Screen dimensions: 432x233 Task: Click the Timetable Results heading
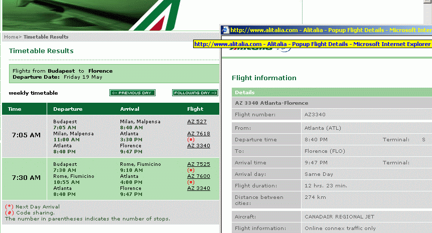tap(41, 51)
